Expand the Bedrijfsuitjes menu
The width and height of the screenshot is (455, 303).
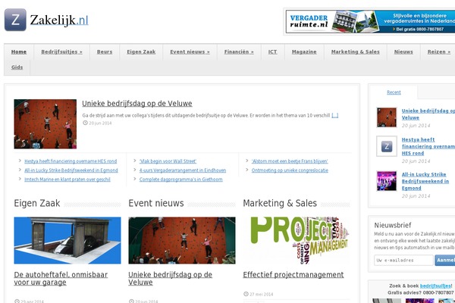coord(61,52)
